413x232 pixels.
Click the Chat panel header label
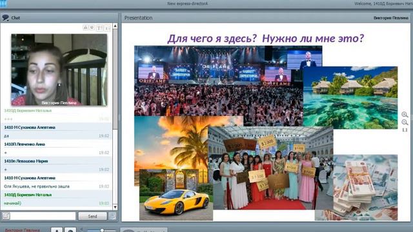(15, 17)
